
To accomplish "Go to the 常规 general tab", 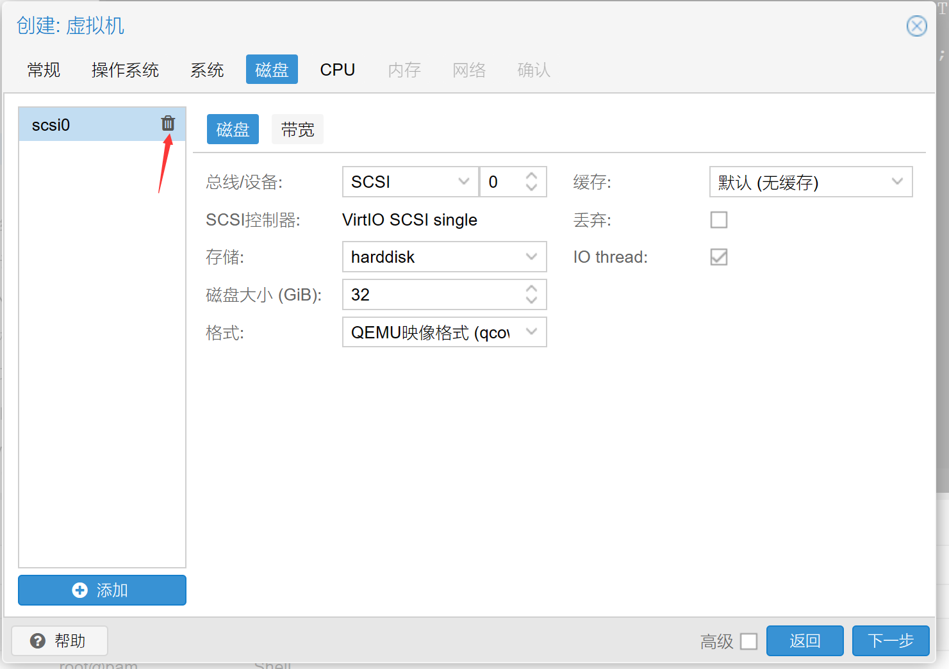I will (x=44, y=70).
